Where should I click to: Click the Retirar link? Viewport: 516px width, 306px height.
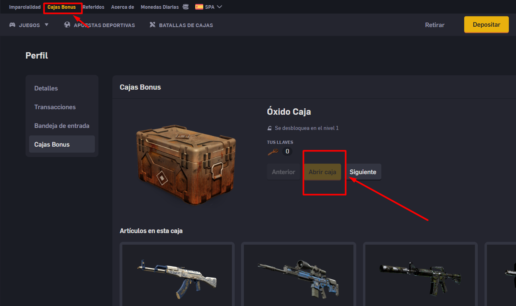(x=435, y=25)
